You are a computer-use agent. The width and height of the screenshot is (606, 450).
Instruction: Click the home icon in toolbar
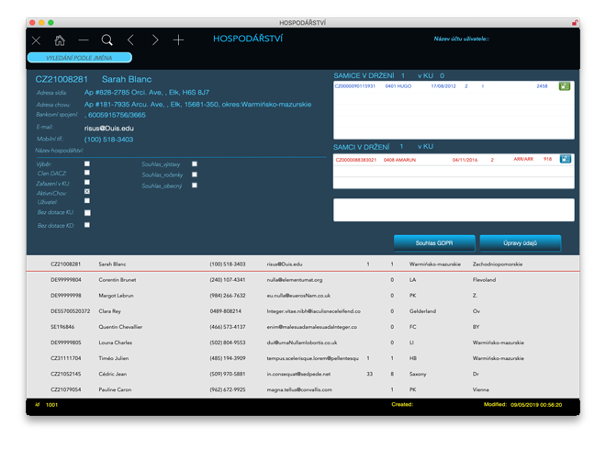point(60,40)
